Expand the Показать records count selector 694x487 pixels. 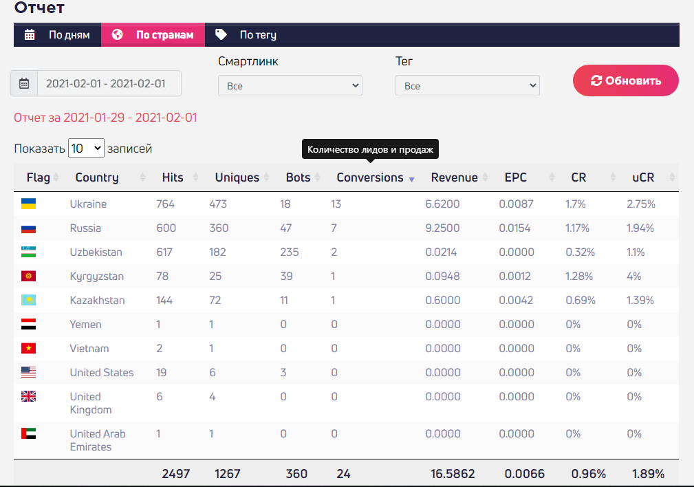(x=86, y=148)
